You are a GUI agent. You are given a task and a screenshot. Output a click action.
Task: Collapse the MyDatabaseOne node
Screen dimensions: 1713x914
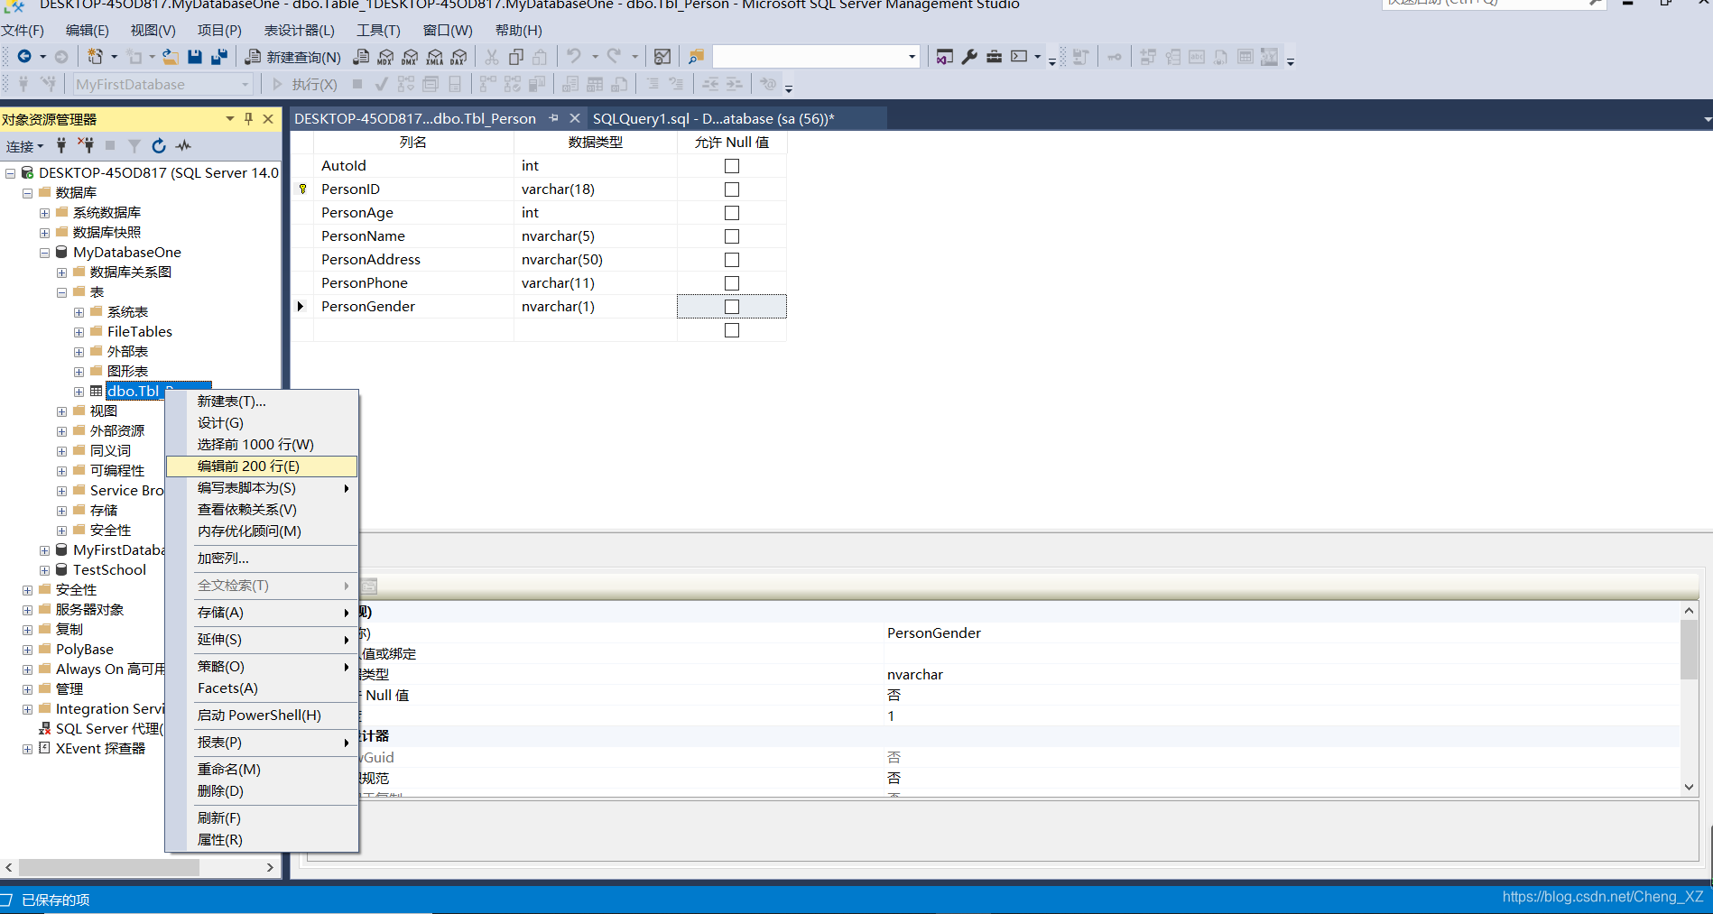44,253
